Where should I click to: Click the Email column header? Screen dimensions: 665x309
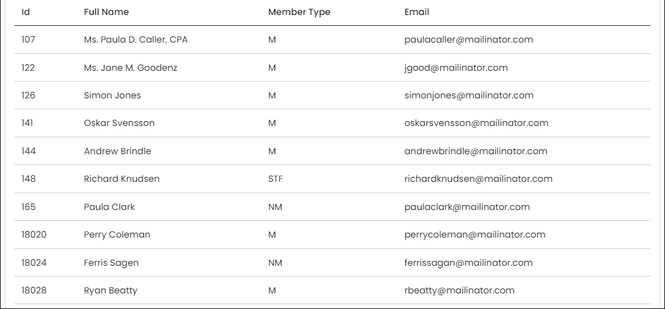(x=417, y=12)
